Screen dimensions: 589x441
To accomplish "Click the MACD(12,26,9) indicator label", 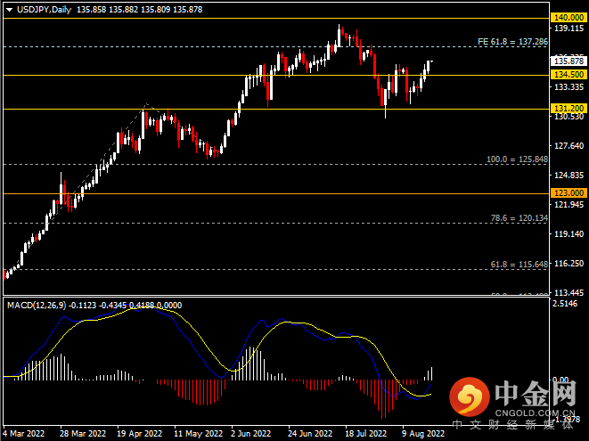I will coord(37,305).
